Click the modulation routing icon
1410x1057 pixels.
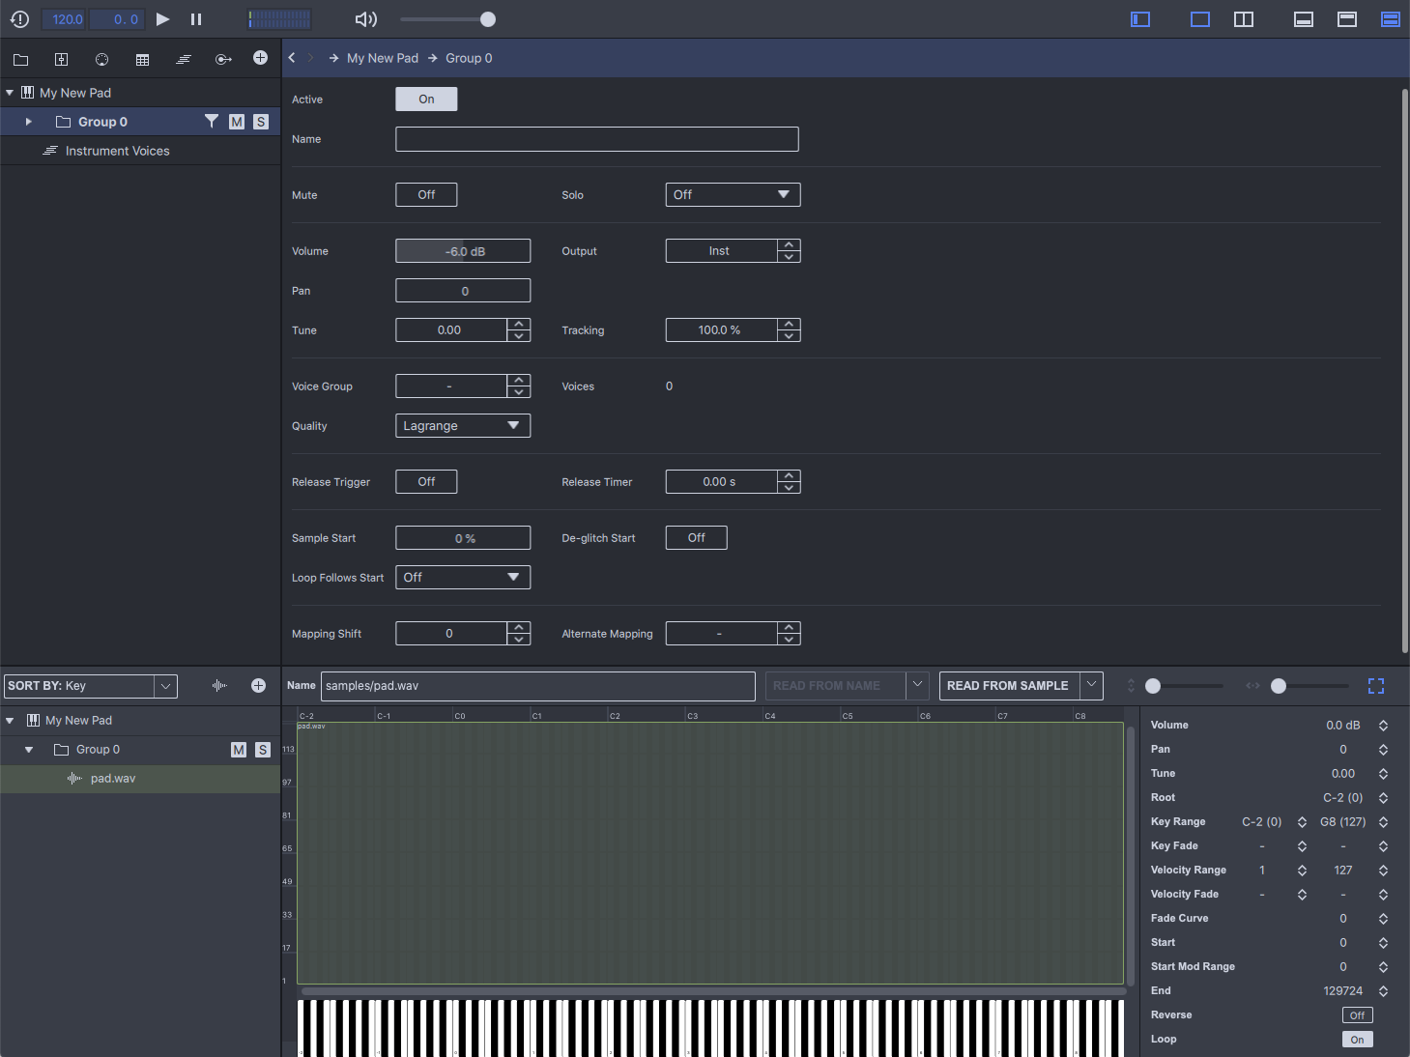pyautogui.click(x=223, y=60)
